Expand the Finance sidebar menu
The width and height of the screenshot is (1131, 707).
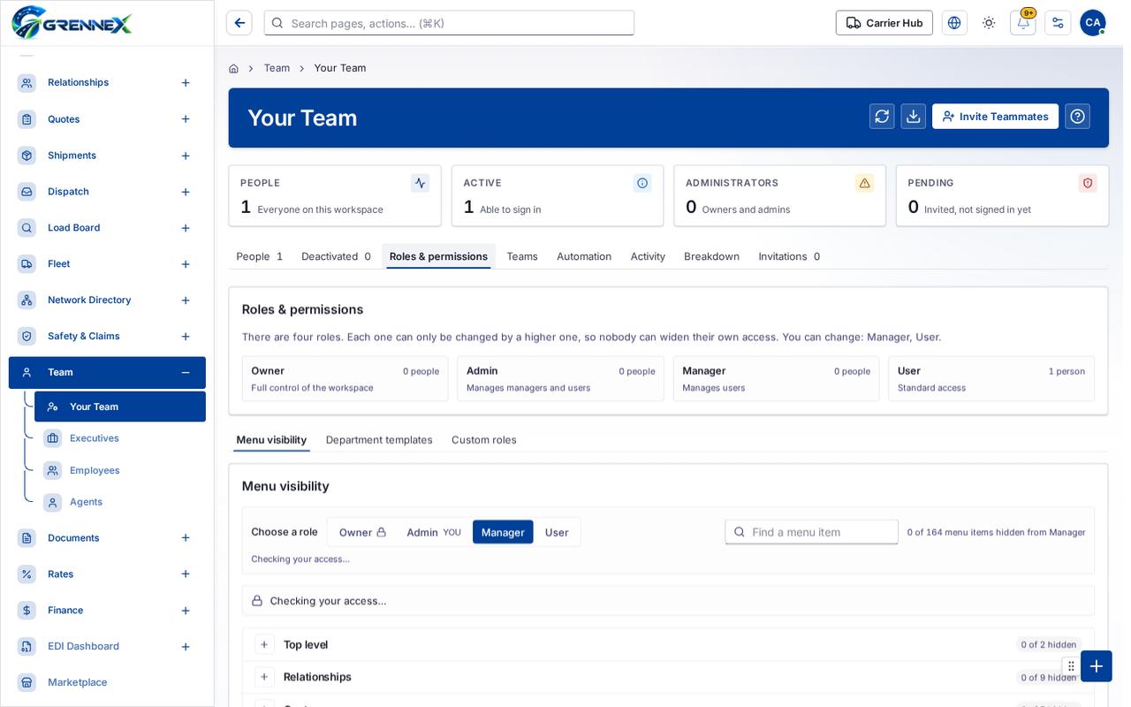point(186,610)
